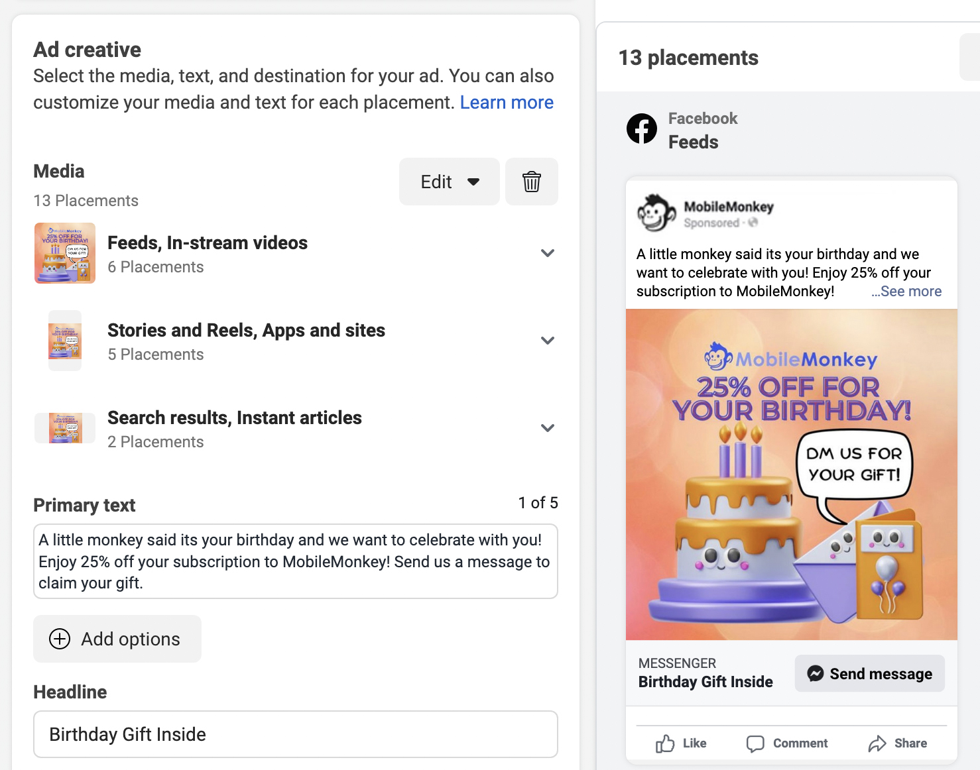Click the trash icon to delete media
This screenshot has width=980, height=770.
532,182
